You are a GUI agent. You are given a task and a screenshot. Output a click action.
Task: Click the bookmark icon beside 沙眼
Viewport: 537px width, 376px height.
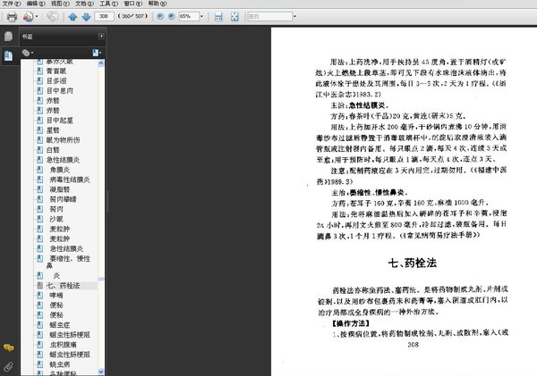point(39,219)
